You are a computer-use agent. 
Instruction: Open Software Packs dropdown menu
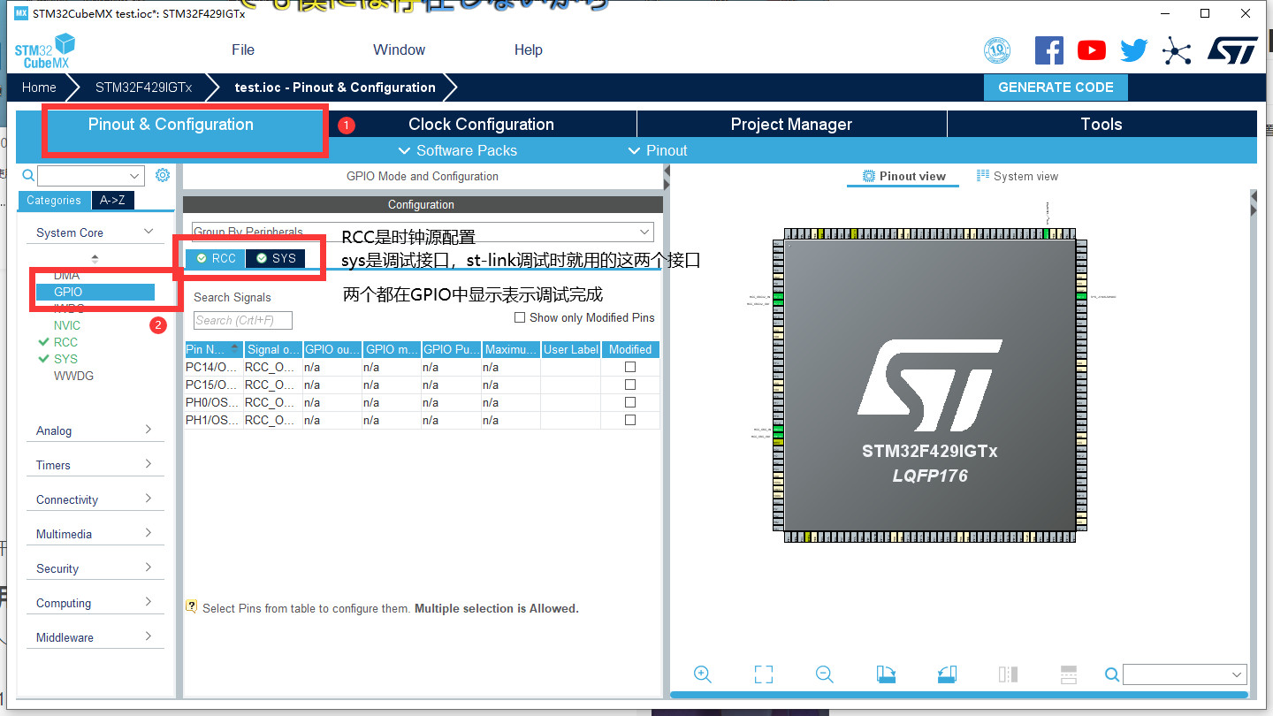click(x=458, y=150)
